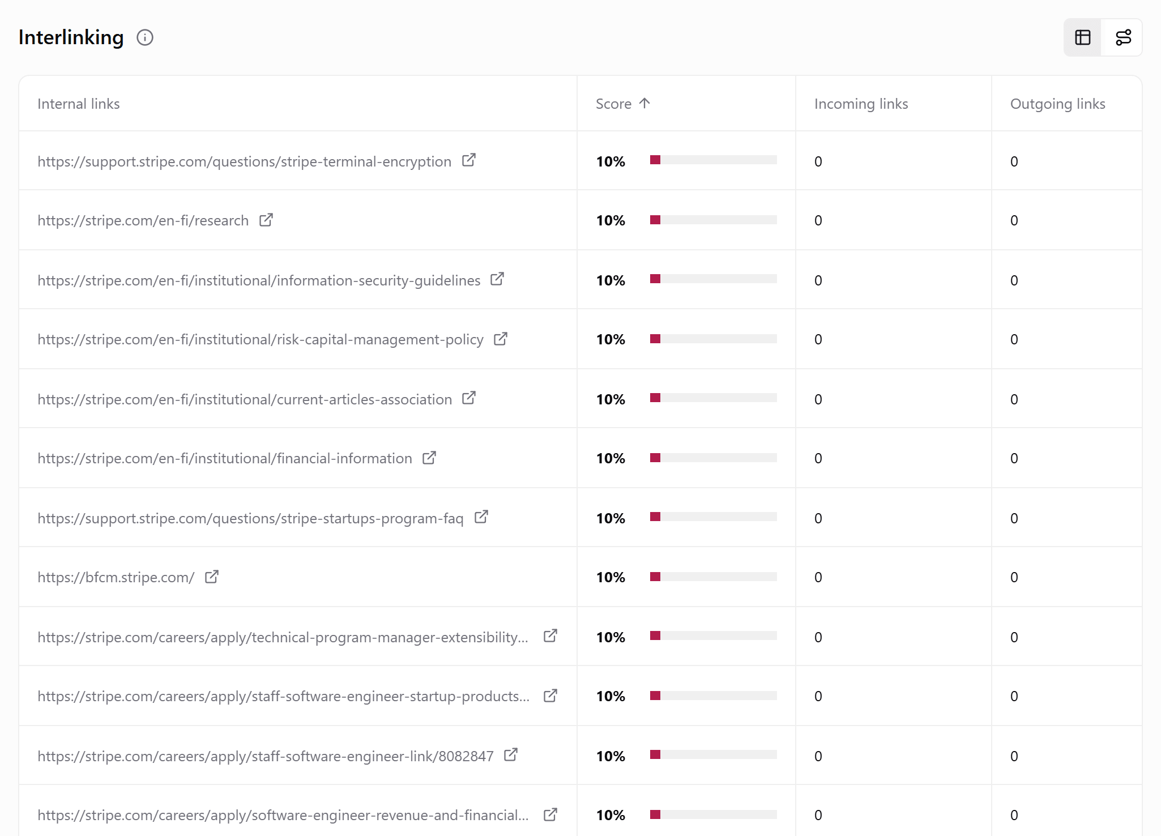Switch to table view

coord(1082,37)
